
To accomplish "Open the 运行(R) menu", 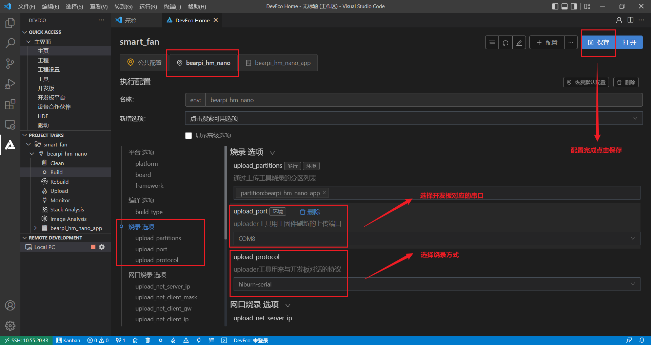I will click(148, 6).
